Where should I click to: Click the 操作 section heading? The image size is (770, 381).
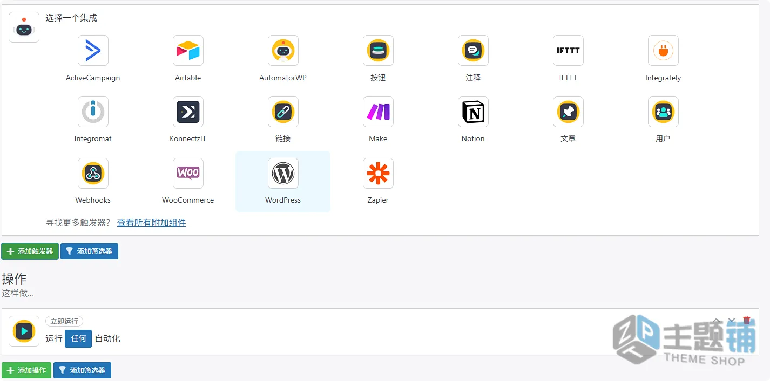coord(14,279)
